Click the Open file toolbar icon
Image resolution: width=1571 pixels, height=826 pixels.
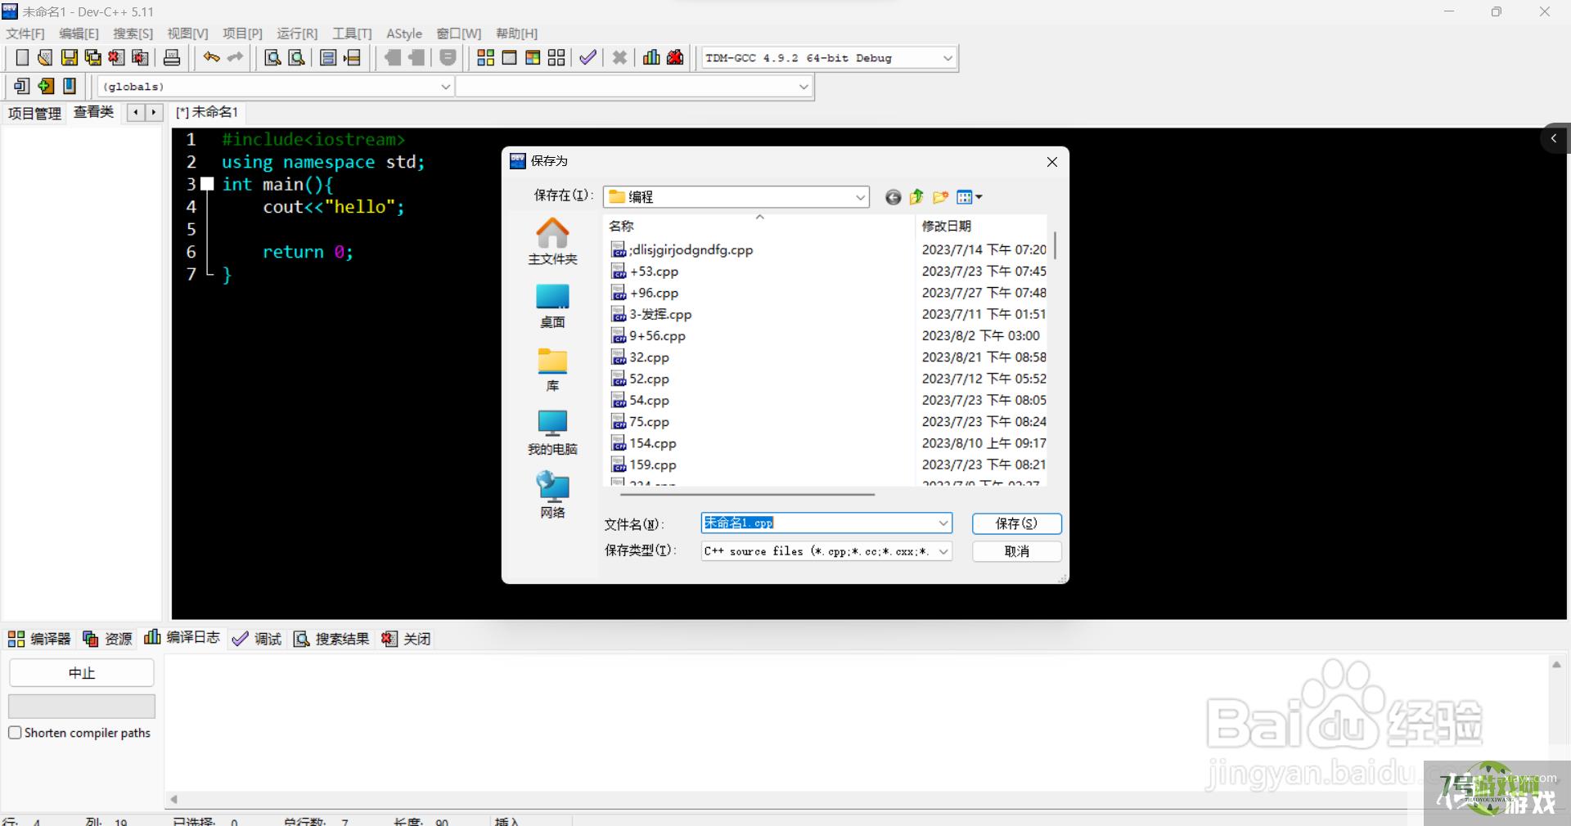(46, 57)
